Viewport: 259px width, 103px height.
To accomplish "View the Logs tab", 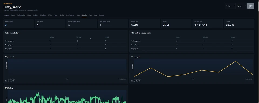I will point(95,15).
